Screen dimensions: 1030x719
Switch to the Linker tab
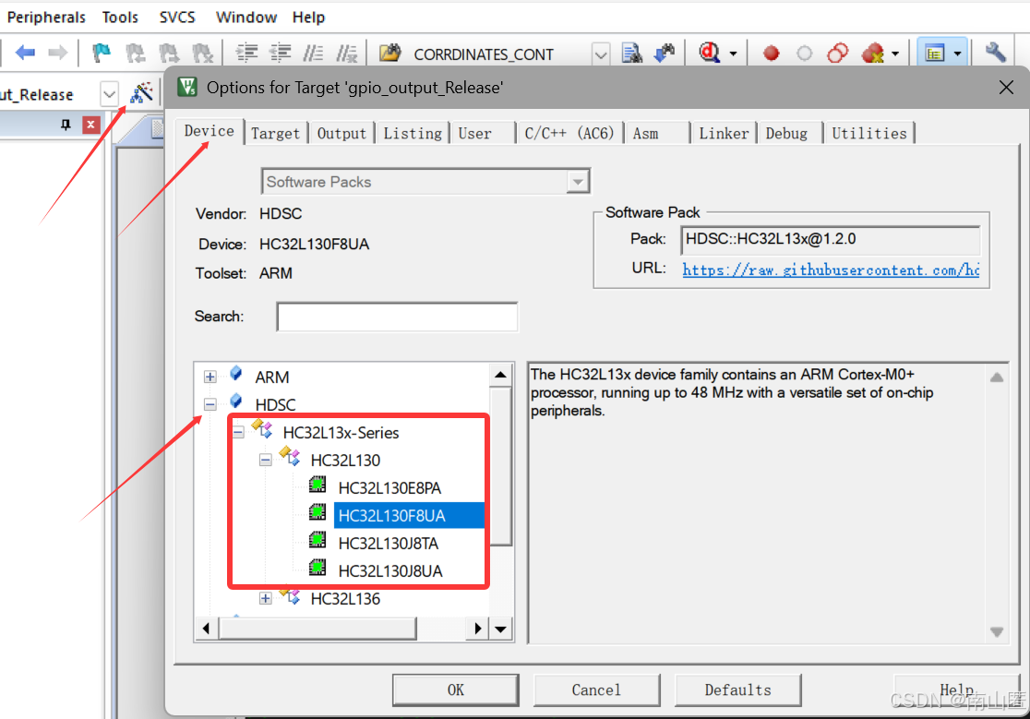pos(724,133)
